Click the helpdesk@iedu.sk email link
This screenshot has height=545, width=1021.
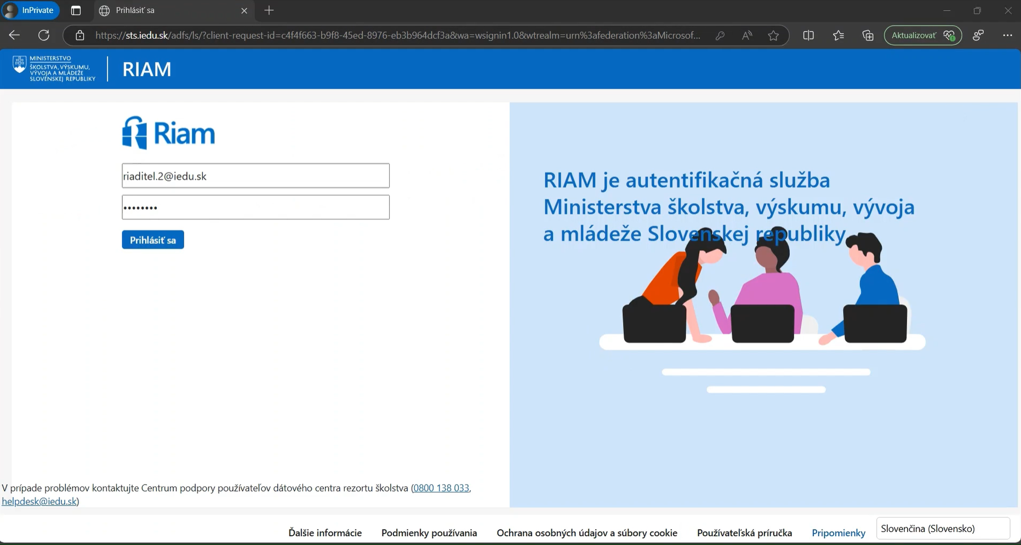pyautogui.click(x=39, y=501)
